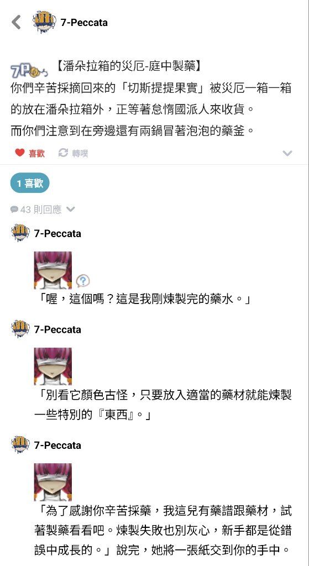This screenshot has height=566, width=309.
Task: Tap the speech bubble response icon
Action: tap(14, 209)
